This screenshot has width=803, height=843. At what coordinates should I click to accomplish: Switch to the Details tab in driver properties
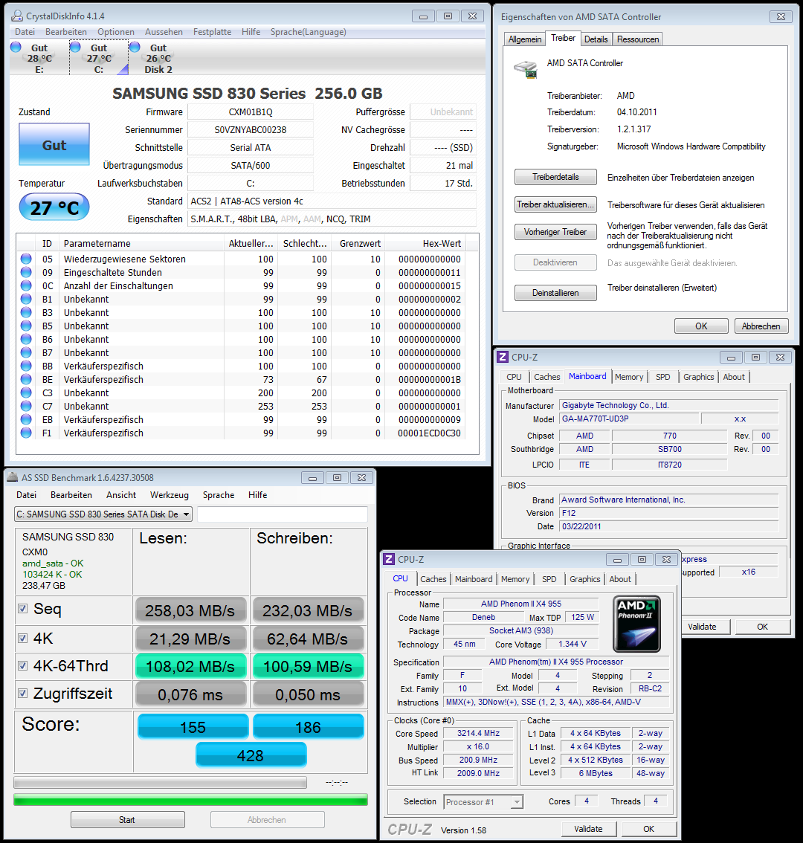(x=596, y=39)
